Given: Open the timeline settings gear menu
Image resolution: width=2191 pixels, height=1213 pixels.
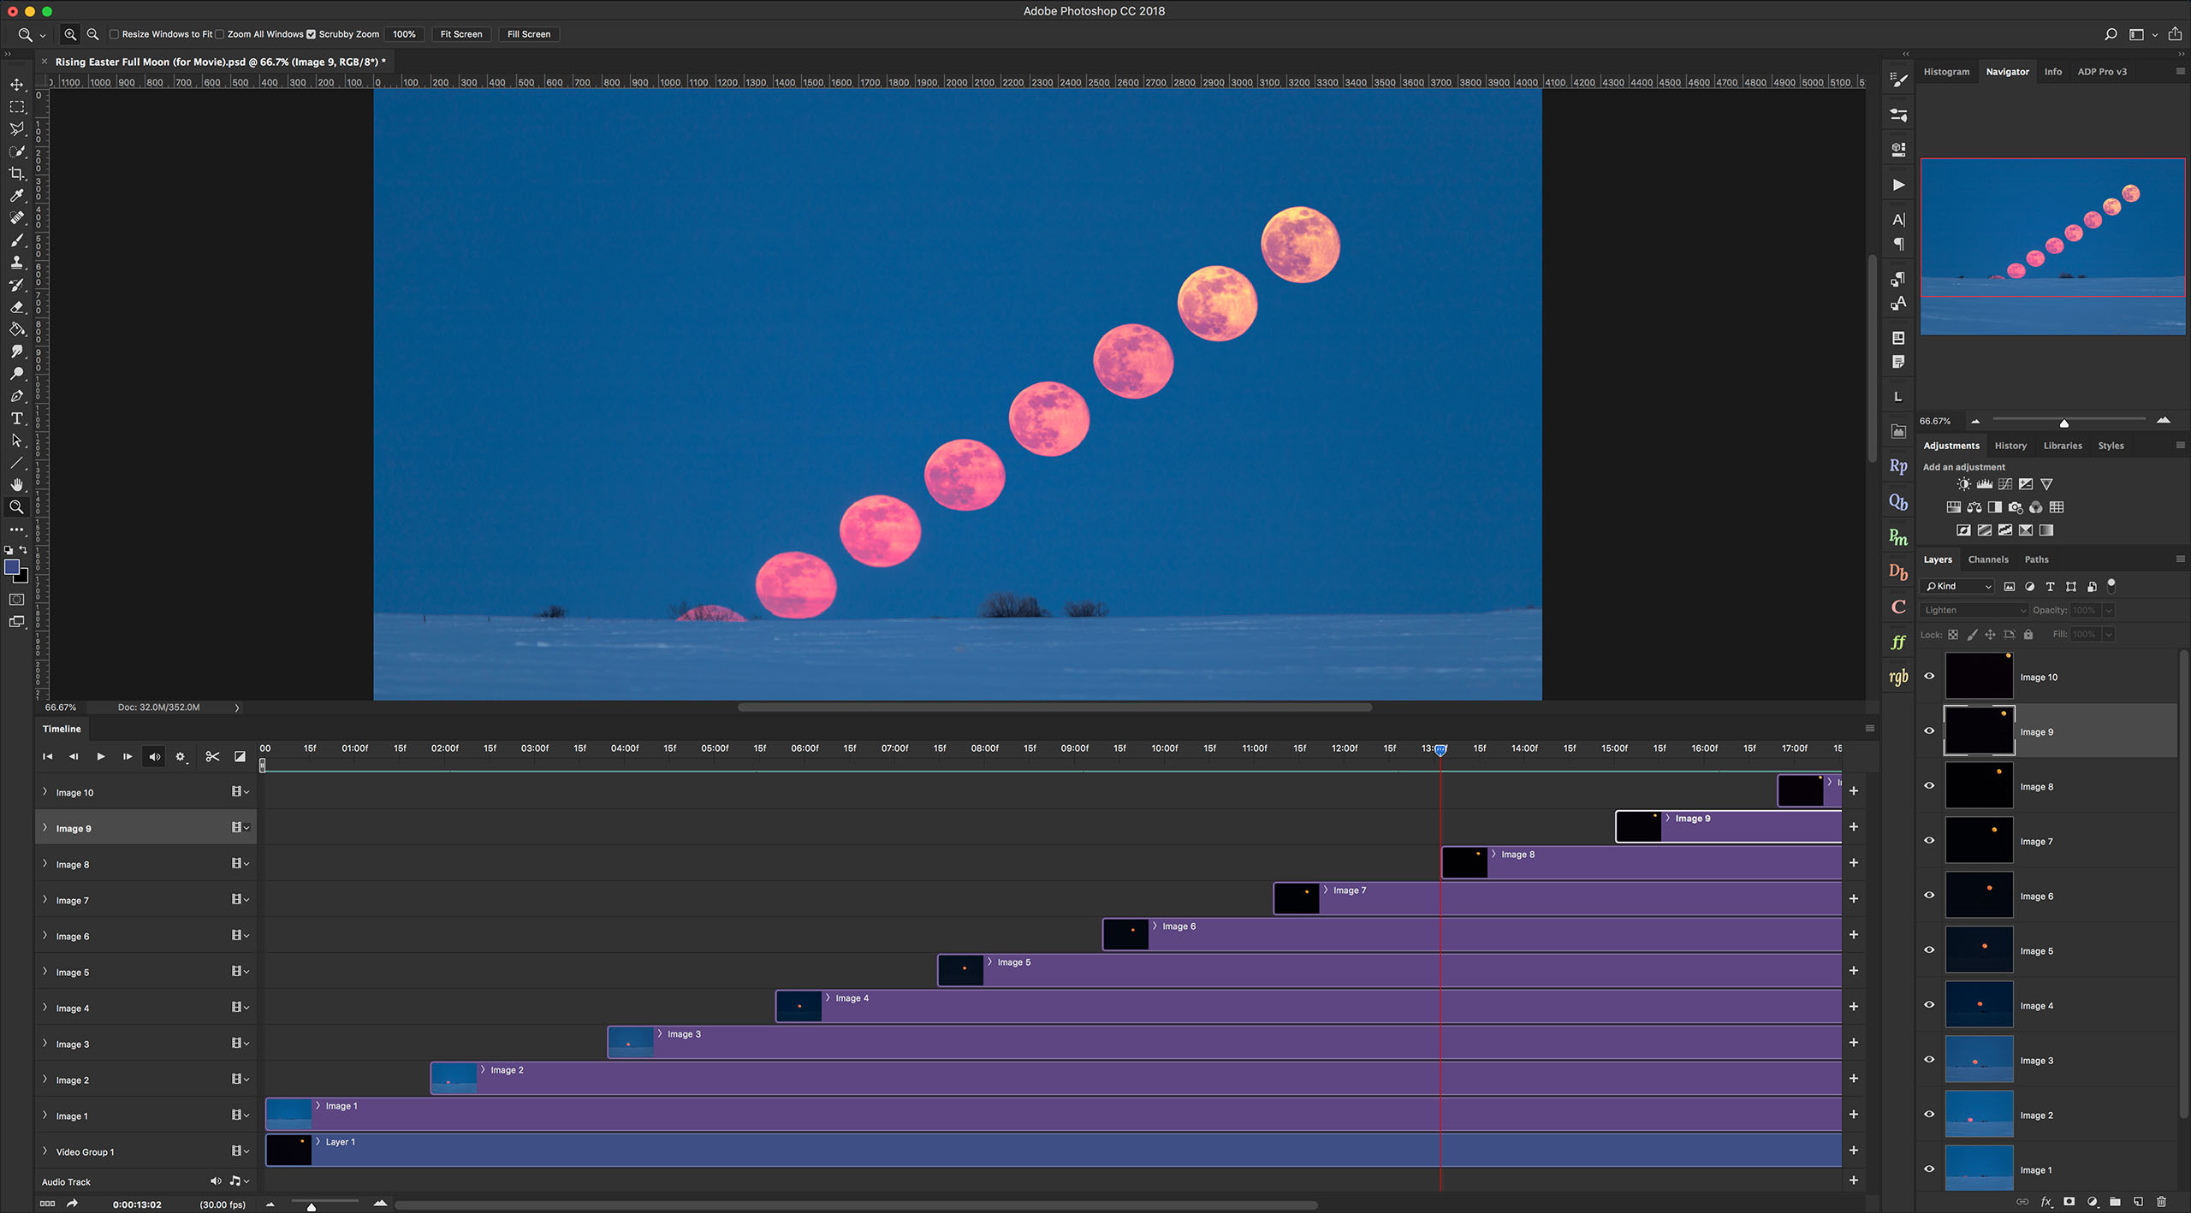Looking at the screenshot, I should [x=181, y=756].
